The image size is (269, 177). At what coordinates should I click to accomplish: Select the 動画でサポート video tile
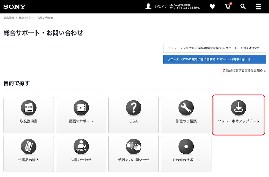(x=81, y=115)
